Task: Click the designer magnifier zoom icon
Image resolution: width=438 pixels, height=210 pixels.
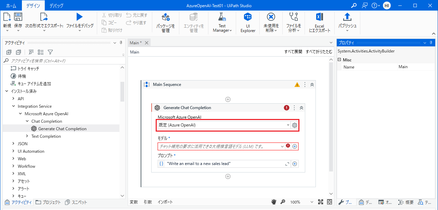Action: (x=283, y=202)
